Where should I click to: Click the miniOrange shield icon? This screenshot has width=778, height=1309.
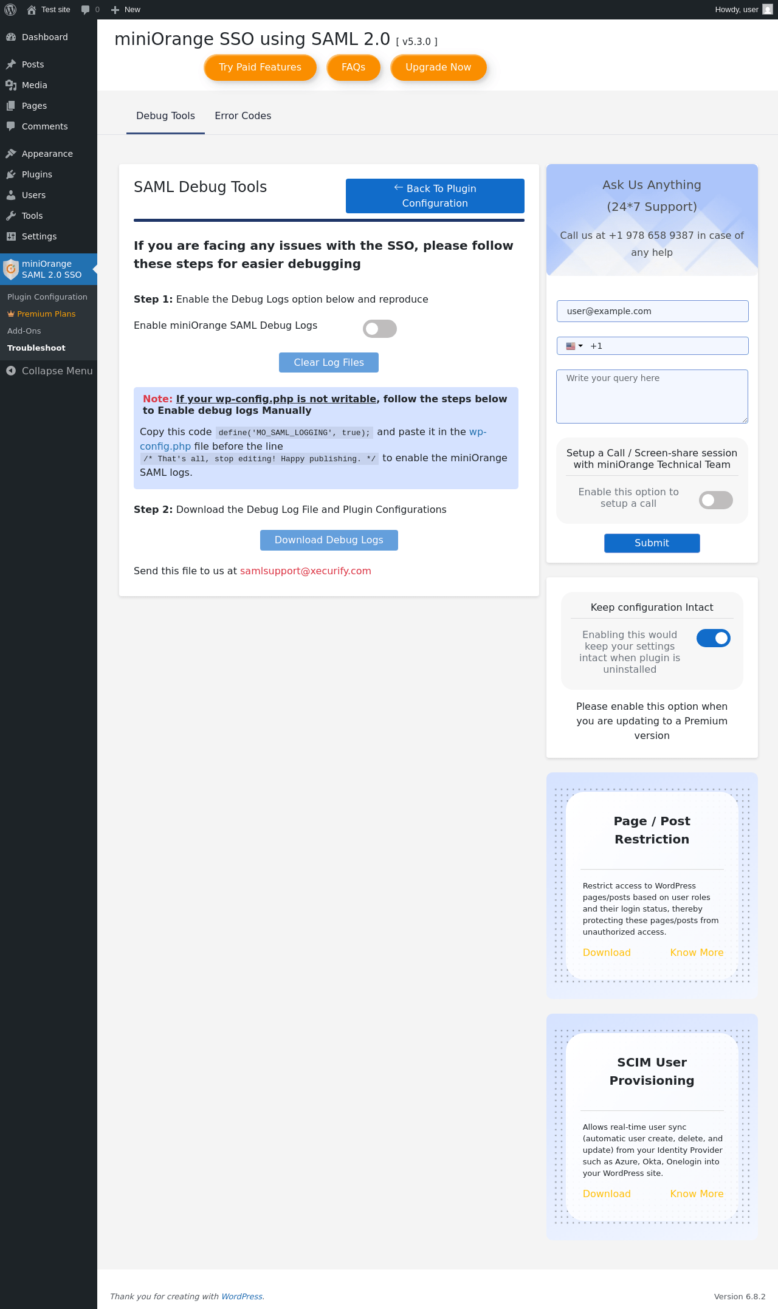pos(11,269)
